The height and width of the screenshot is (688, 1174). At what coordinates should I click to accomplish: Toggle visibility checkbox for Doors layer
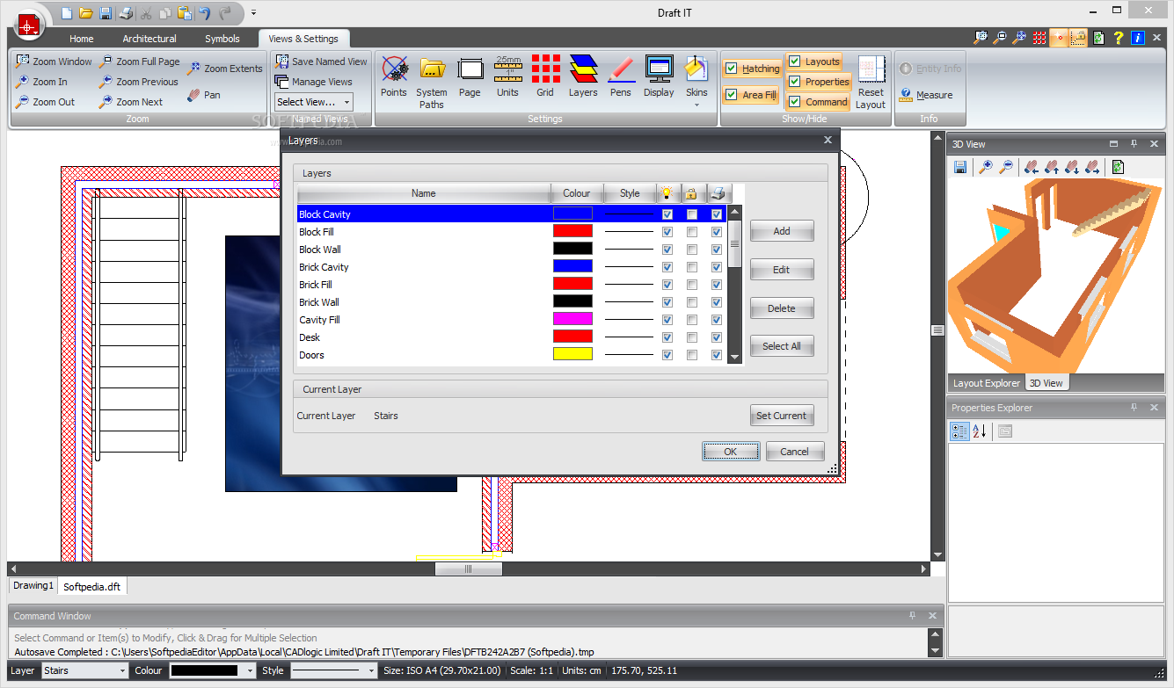(667, 355)
